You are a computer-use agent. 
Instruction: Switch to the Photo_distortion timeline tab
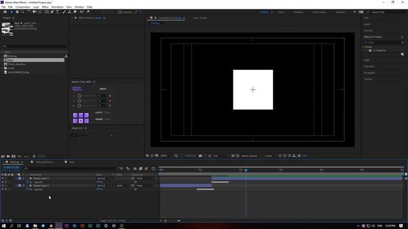tap(44, 162)
